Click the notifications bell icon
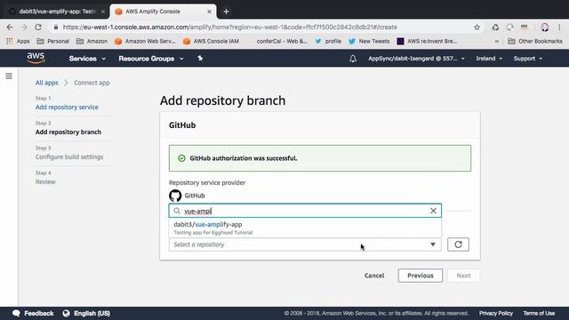 click(x=353, y=59)
